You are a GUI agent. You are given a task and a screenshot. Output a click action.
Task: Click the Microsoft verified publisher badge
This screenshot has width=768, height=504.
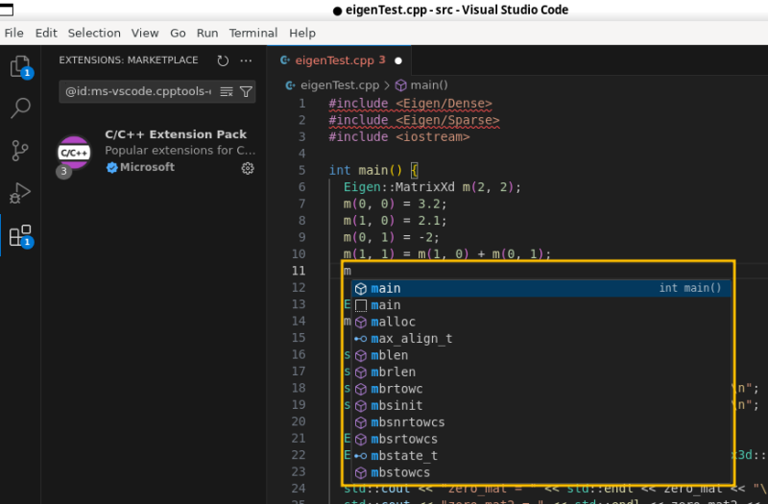click(111, 167)
